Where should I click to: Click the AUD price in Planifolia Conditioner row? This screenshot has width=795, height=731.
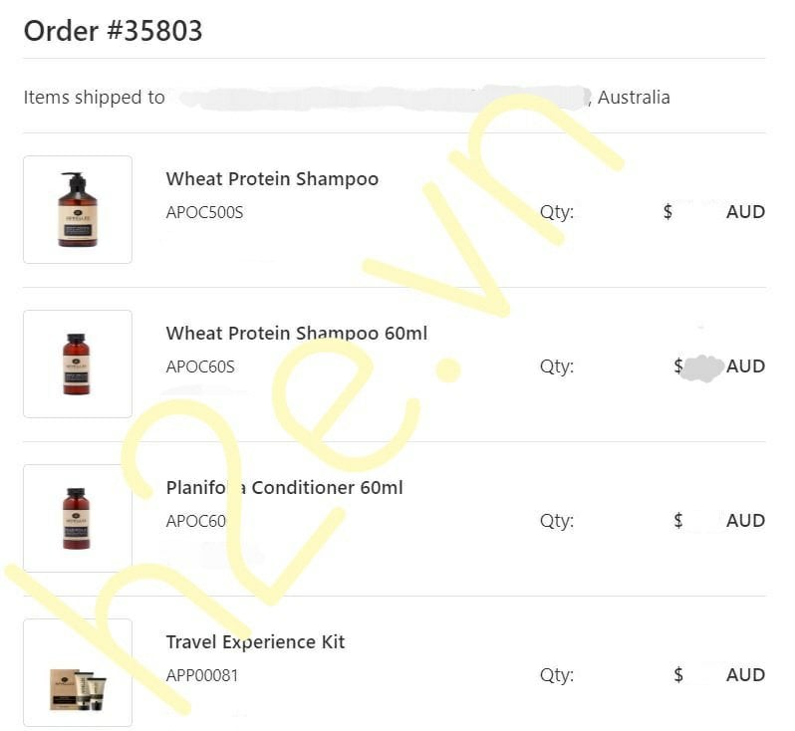pos(744,520)
